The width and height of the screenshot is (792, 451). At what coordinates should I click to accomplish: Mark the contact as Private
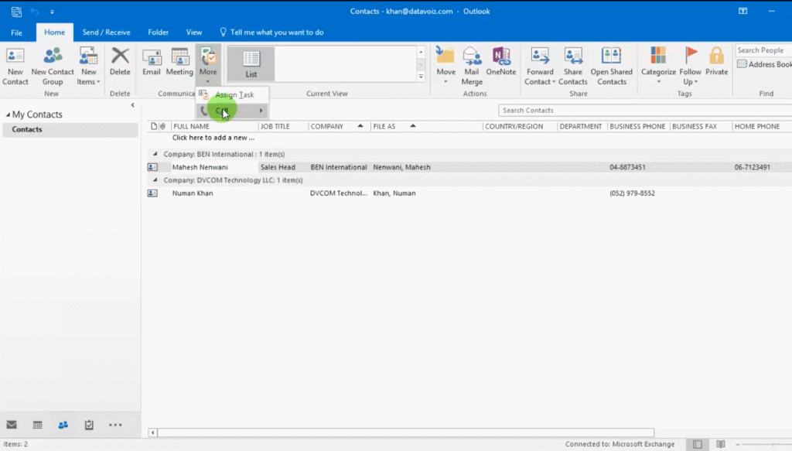pyautogui.click(x=716, y=62)
